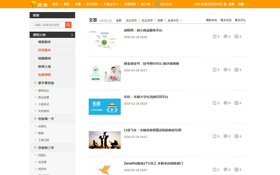
Task: Open 找资源 subcategory
Action: pos(42,162)
